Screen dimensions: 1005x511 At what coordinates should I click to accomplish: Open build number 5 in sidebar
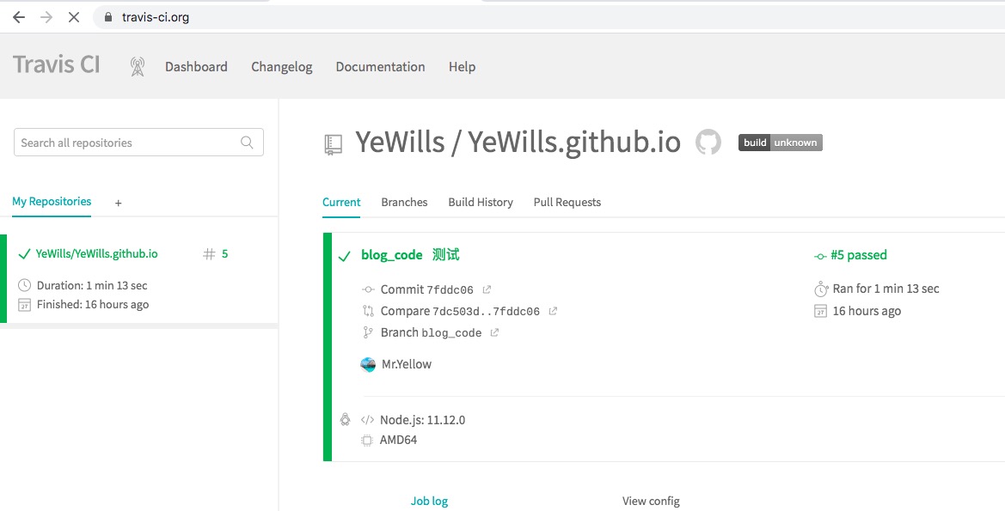pos(224,254)
